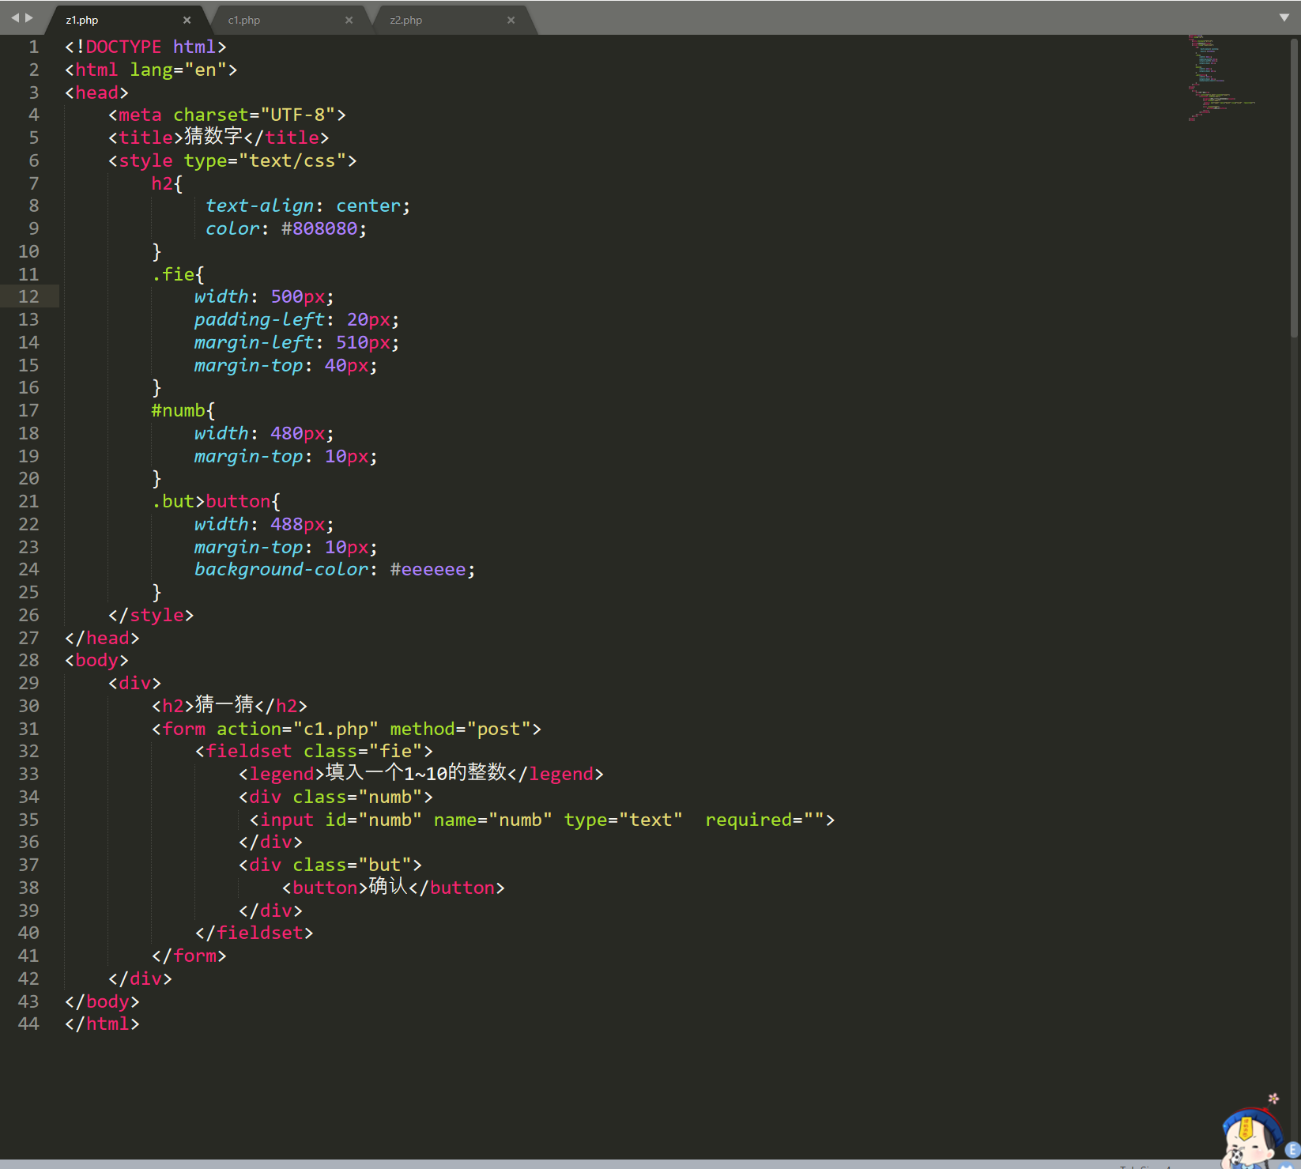Click the input element on line 35
1301x1169 pixels.
[x=287, y=820]
